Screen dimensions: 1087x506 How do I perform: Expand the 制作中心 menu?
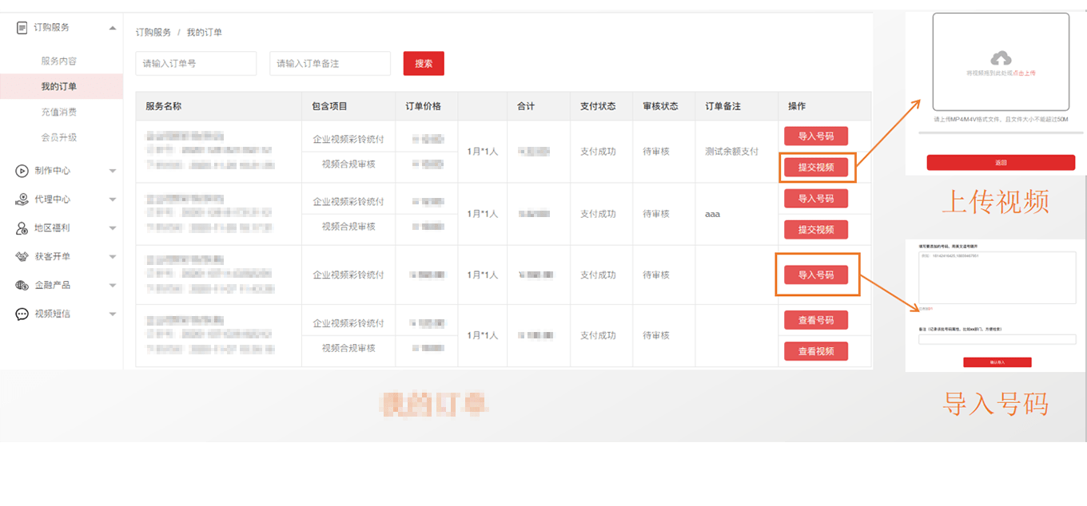tap(112, 170)
